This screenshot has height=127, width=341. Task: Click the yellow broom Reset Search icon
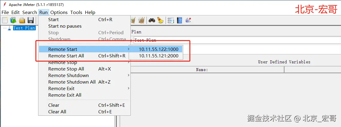(x=161, y=21)
